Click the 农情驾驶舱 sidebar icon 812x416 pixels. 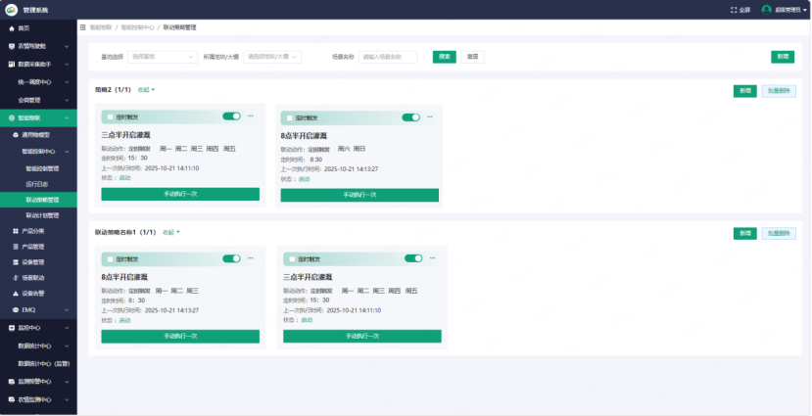12,46
